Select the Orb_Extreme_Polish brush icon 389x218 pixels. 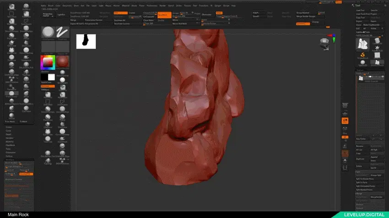coord(26,65)
